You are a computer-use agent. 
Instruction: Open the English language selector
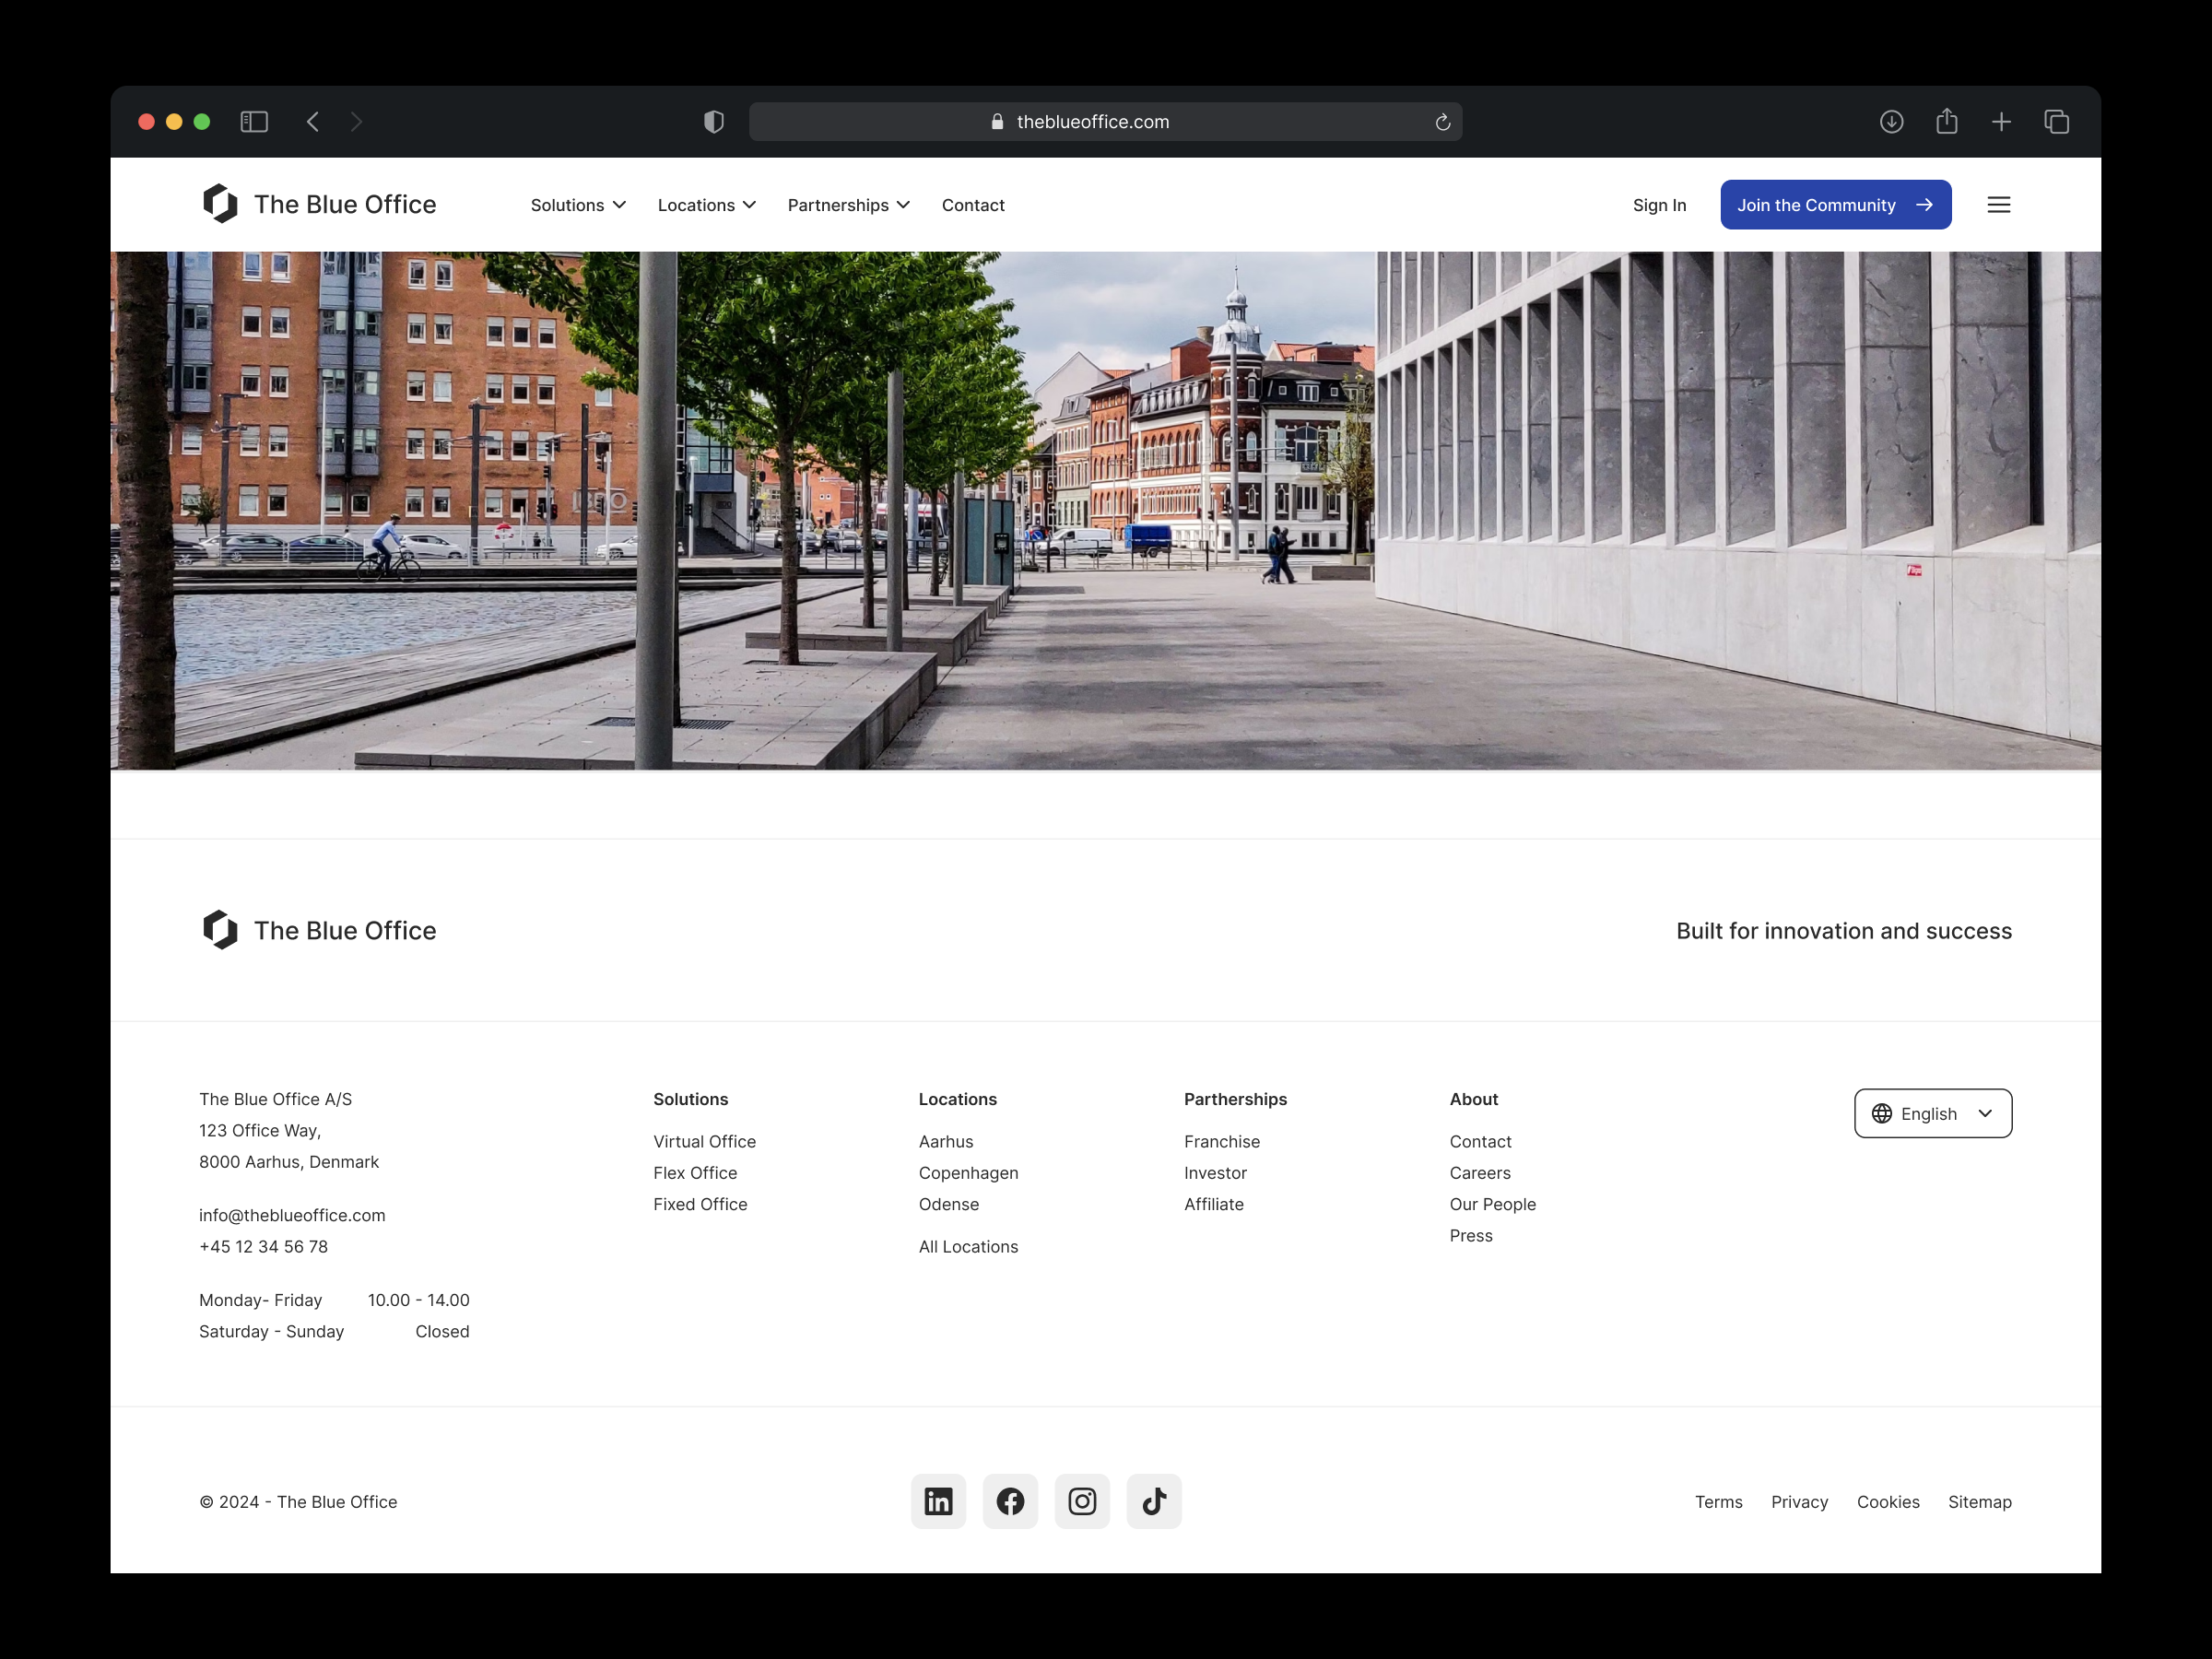[x=1932, y=1113]
